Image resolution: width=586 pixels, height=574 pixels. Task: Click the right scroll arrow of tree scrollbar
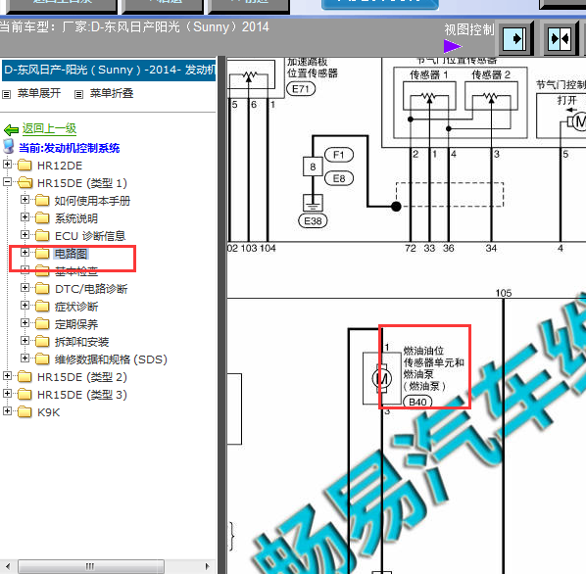click(208, 566)
